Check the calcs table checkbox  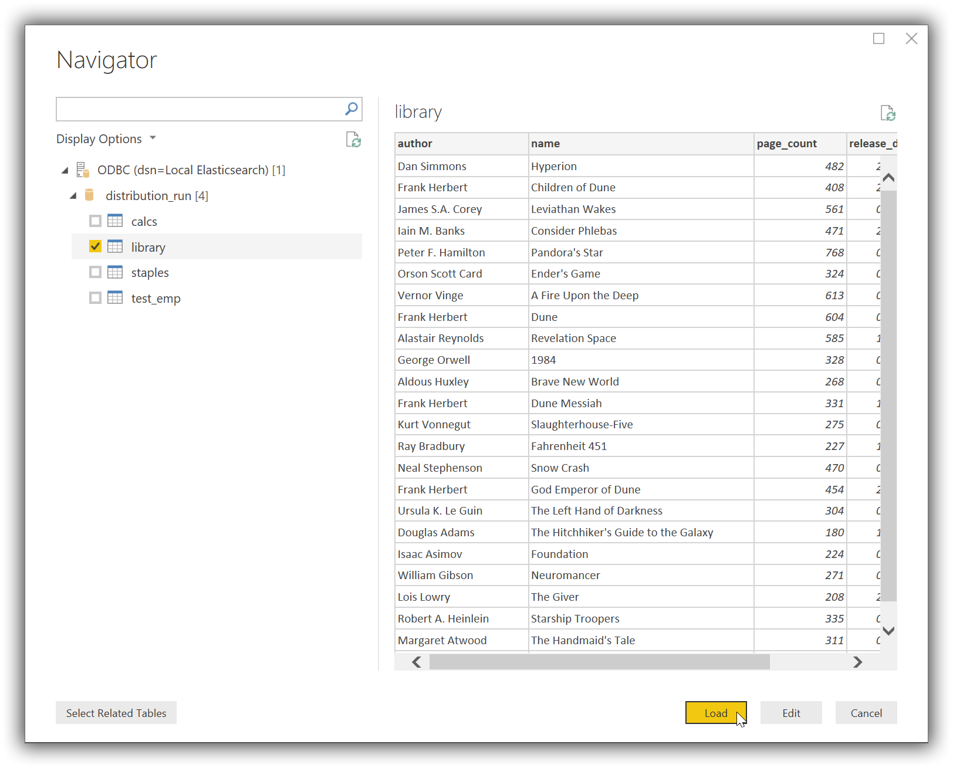point(95,221)
